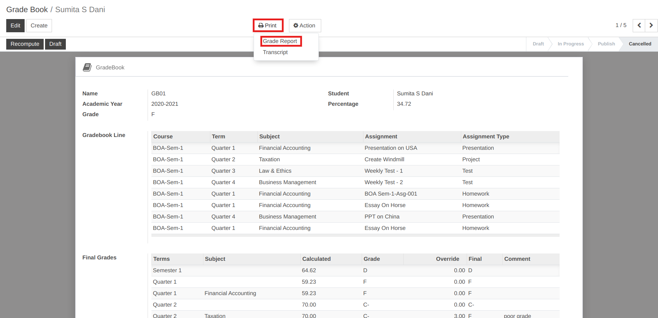Screen dimensions: 658x318
Task: Select the Cancelled status stage
Action: [640, 44]
